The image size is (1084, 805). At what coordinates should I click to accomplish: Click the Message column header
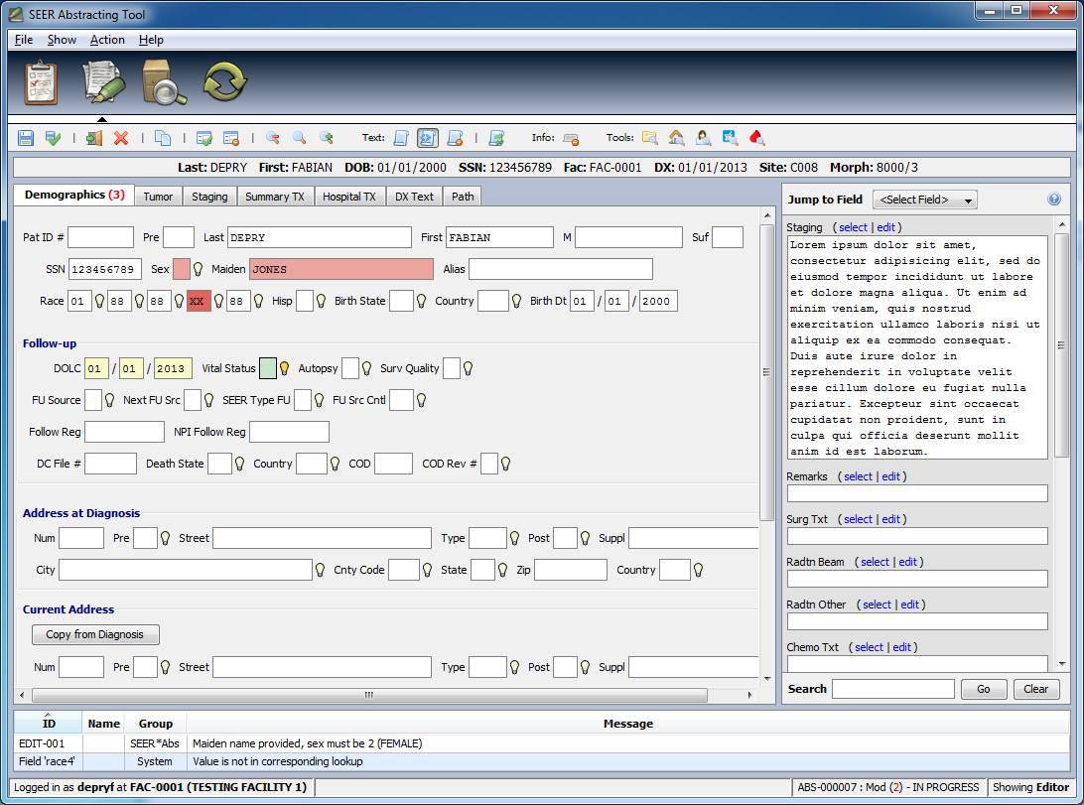pyautogui.click(x=627, y=724)
